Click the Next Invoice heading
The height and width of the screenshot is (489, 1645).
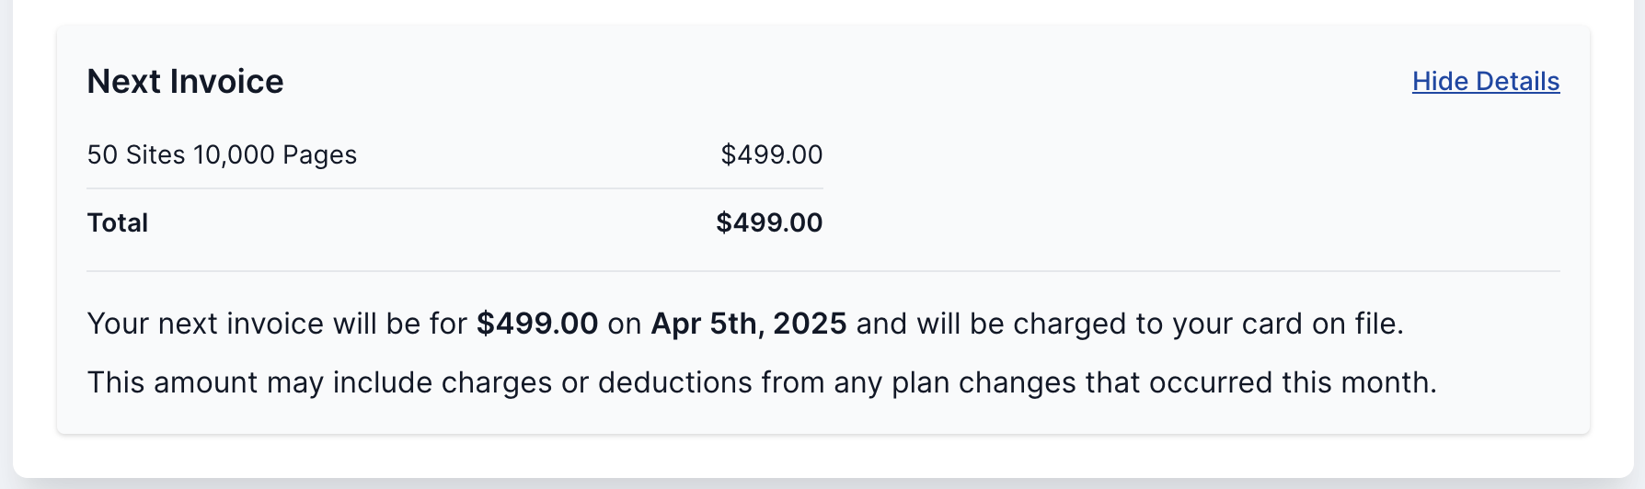(185, 82)
